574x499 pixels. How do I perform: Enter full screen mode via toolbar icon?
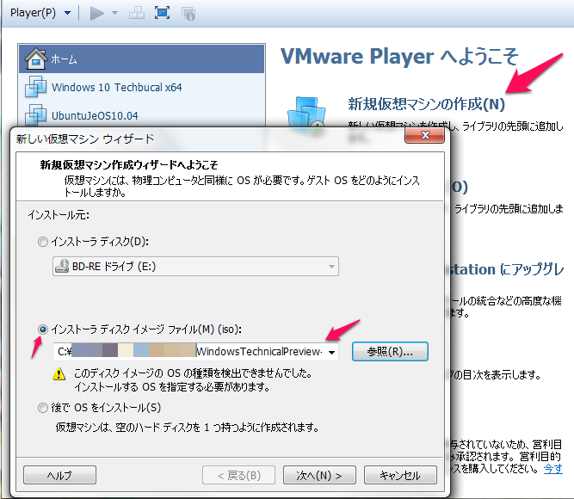162,13
